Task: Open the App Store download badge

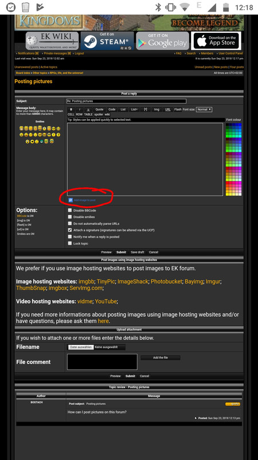Action: (216, 41)
